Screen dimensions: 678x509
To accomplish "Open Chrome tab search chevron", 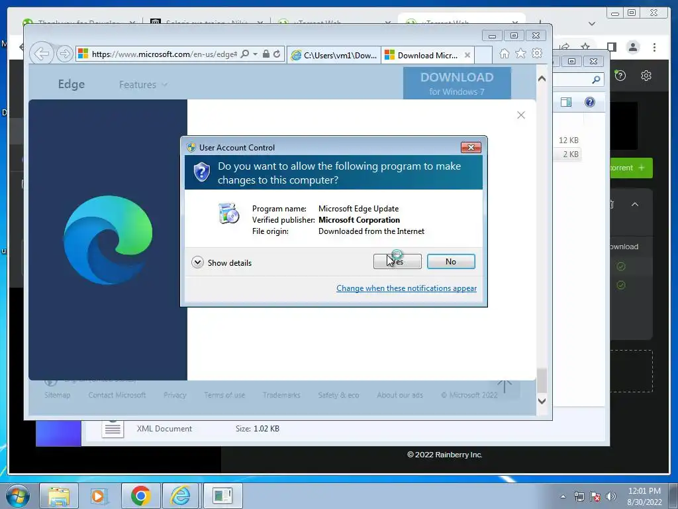I will (x=592, y=24).
